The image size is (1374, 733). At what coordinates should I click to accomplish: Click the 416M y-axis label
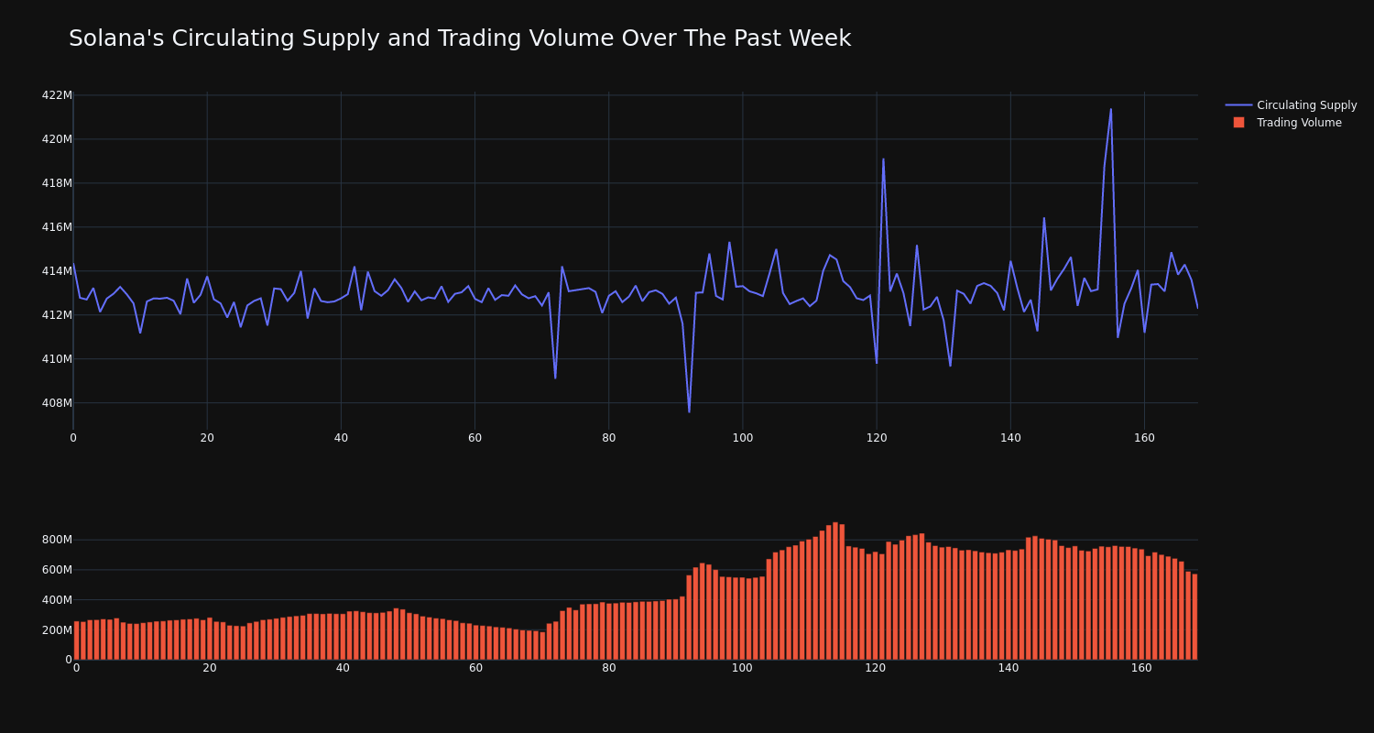tap(57, 227)
